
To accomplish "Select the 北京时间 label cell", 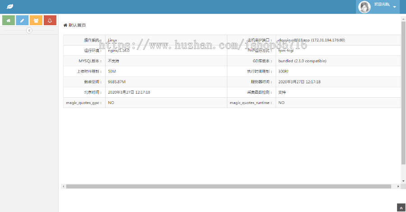I will 84,92.
